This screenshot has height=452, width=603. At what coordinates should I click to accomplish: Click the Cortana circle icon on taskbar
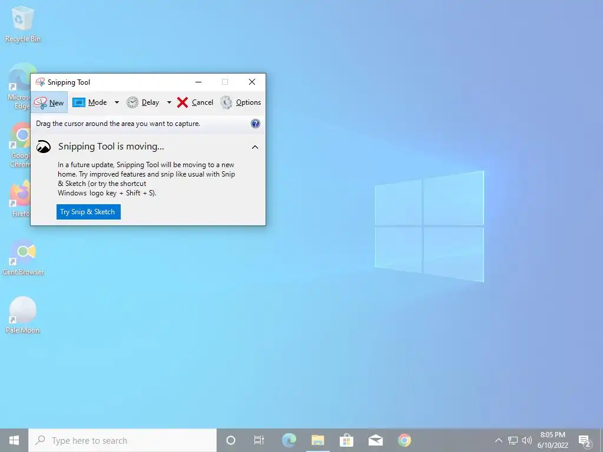[231, 440]
